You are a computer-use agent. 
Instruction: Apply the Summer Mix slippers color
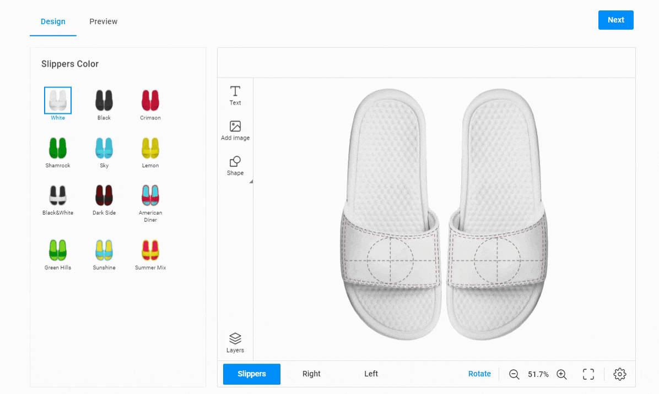pos(150,254)
